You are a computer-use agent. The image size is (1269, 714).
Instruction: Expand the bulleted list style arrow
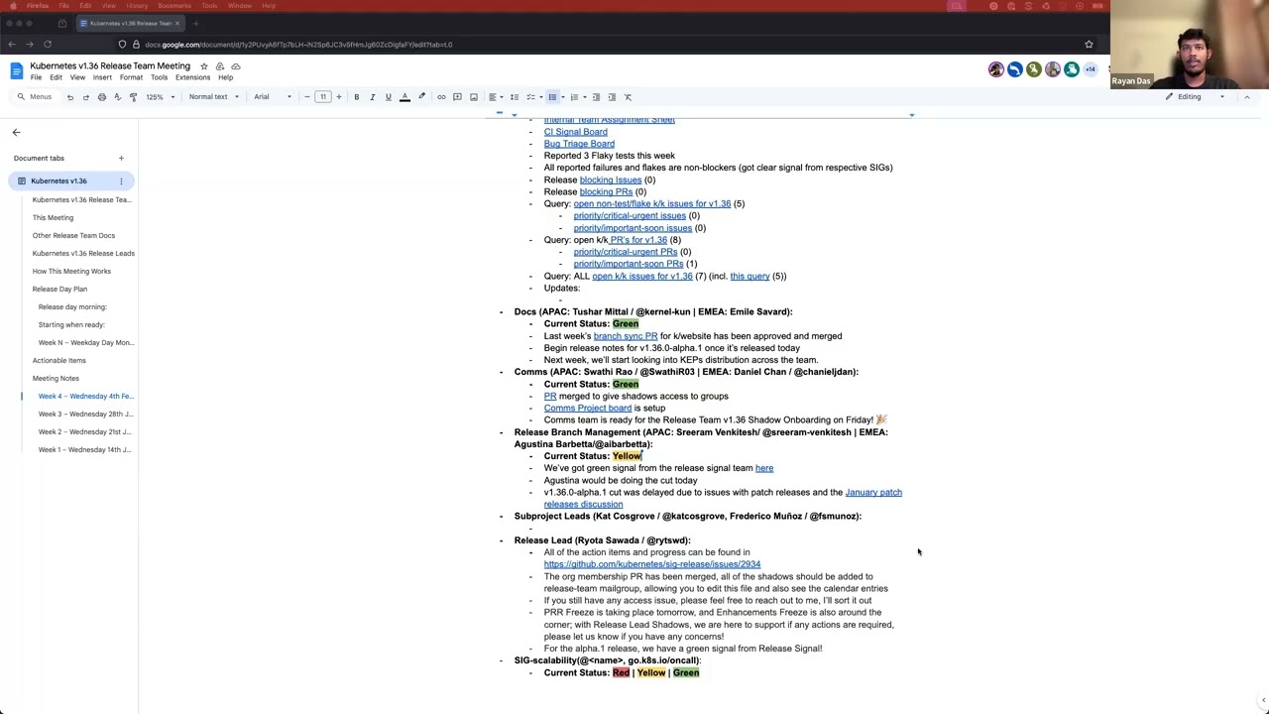coord(562,97)
